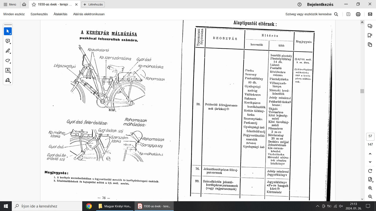Open the comments panel icon
Image resolution: width=376 pixels, height=211 pixels.
pos(370,26)
